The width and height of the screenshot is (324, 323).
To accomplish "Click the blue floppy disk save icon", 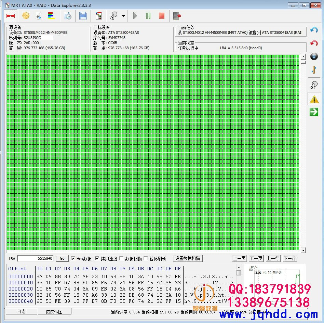I will tap(83, 16).
